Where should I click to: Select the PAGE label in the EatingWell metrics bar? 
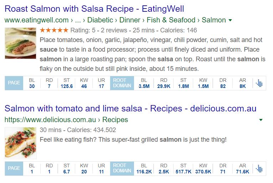14,83
